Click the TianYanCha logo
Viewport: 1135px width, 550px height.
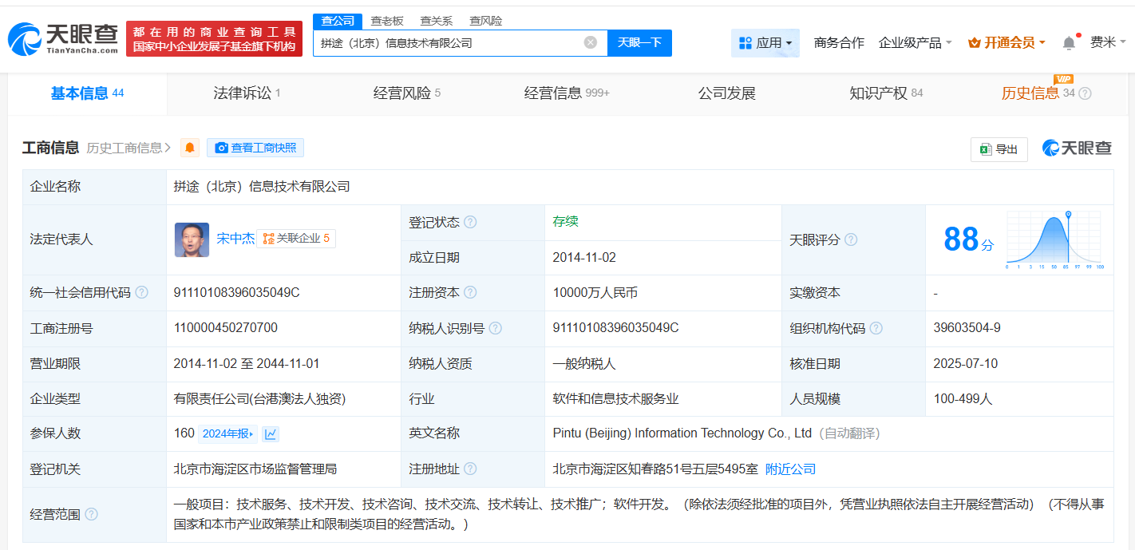[63, 38]
